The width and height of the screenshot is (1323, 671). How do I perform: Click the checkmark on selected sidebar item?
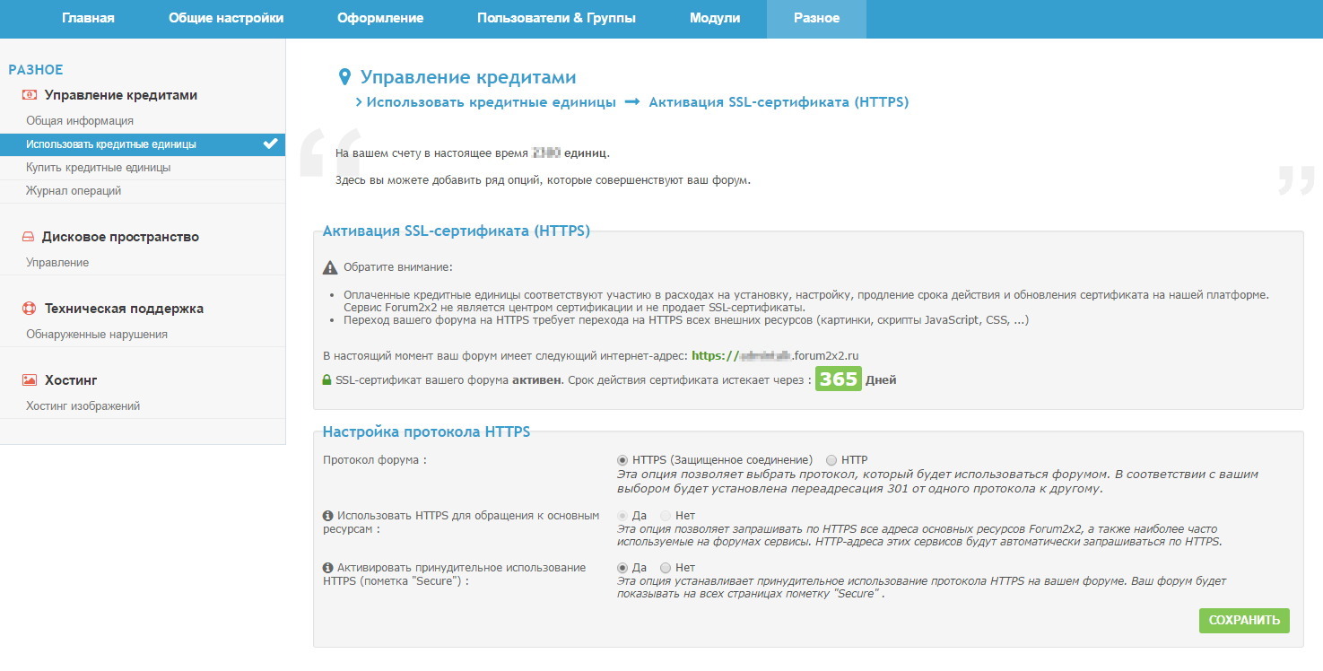pyautogui.click(x=270, y=144)
